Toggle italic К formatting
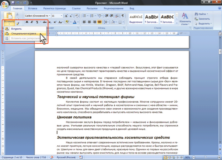The height and width of the screenshot is (160, 222). 32,22
